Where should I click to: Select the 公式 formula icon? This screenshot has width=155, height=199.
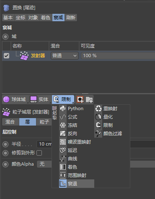tap(63, 117)
